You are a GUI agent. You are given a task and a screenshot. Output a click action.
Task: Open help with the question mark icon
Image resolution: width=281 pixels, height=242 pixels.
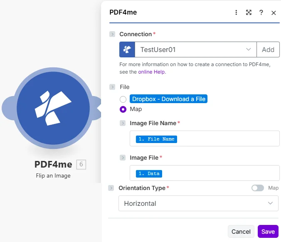pos(261,12)
